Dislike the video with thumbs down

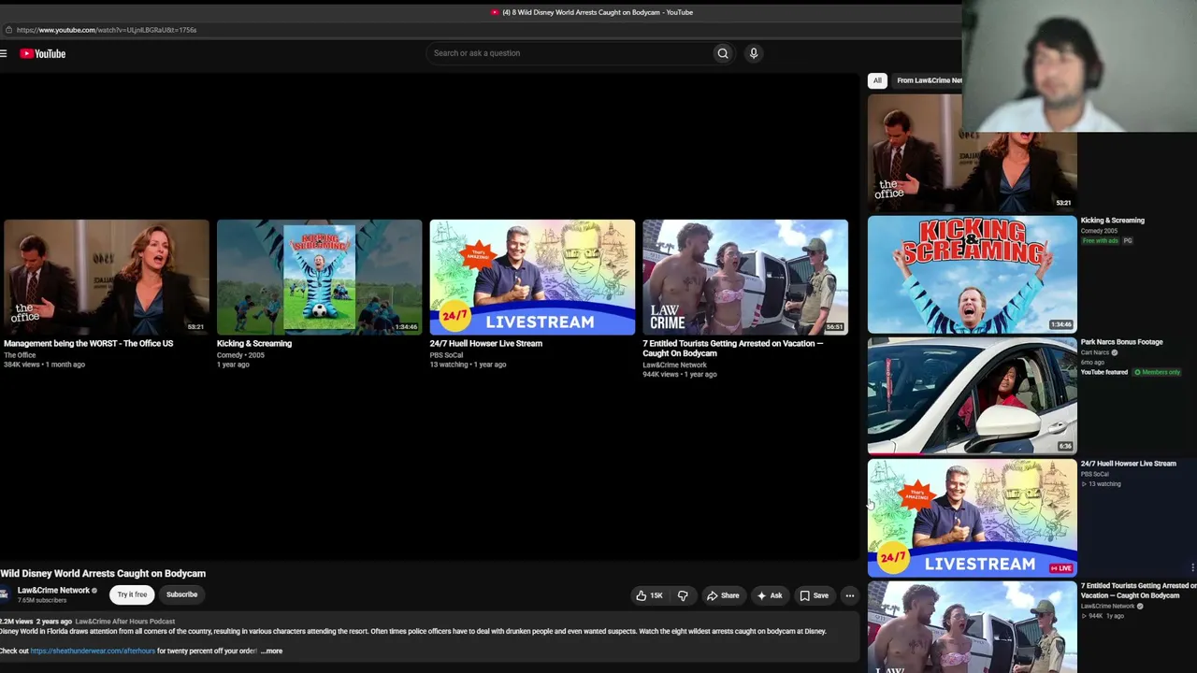(x=683, y=595)
